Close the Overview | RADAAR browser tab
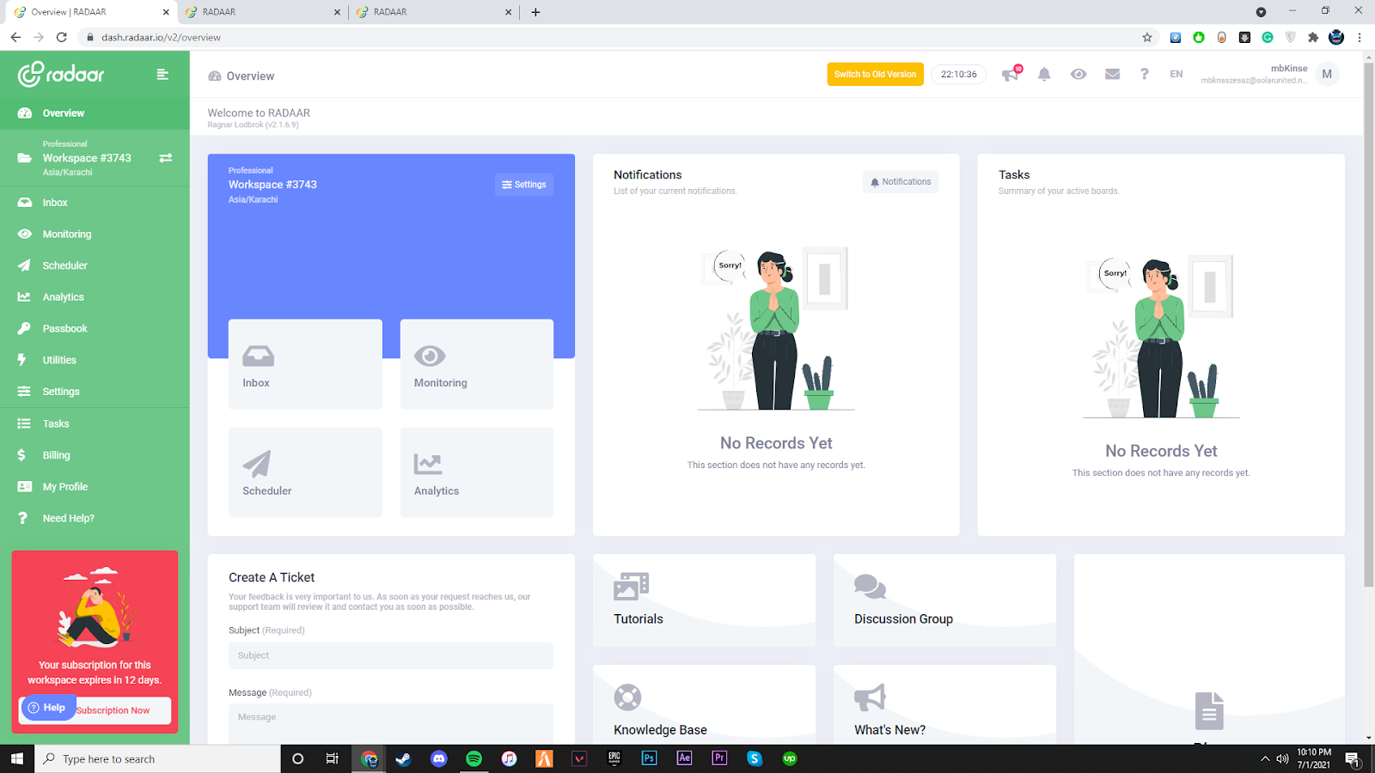This screenshot has height=773, width=1375. tap(166, 12)
